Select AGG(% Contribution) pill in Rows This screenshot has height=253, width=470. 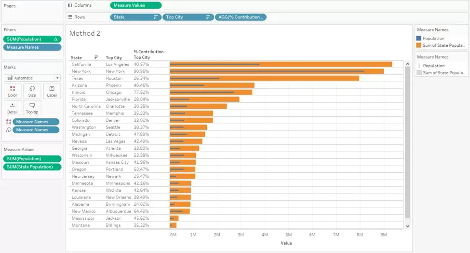pos(241,17)
